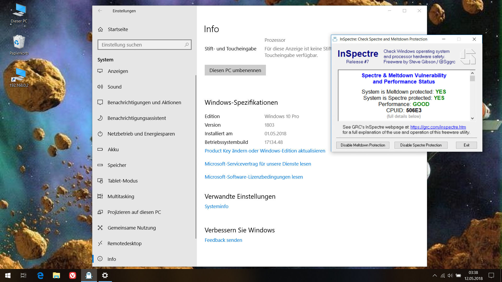Focus the Einstellung suchen search field
The image size is (502, 282).
pos(141,45)
